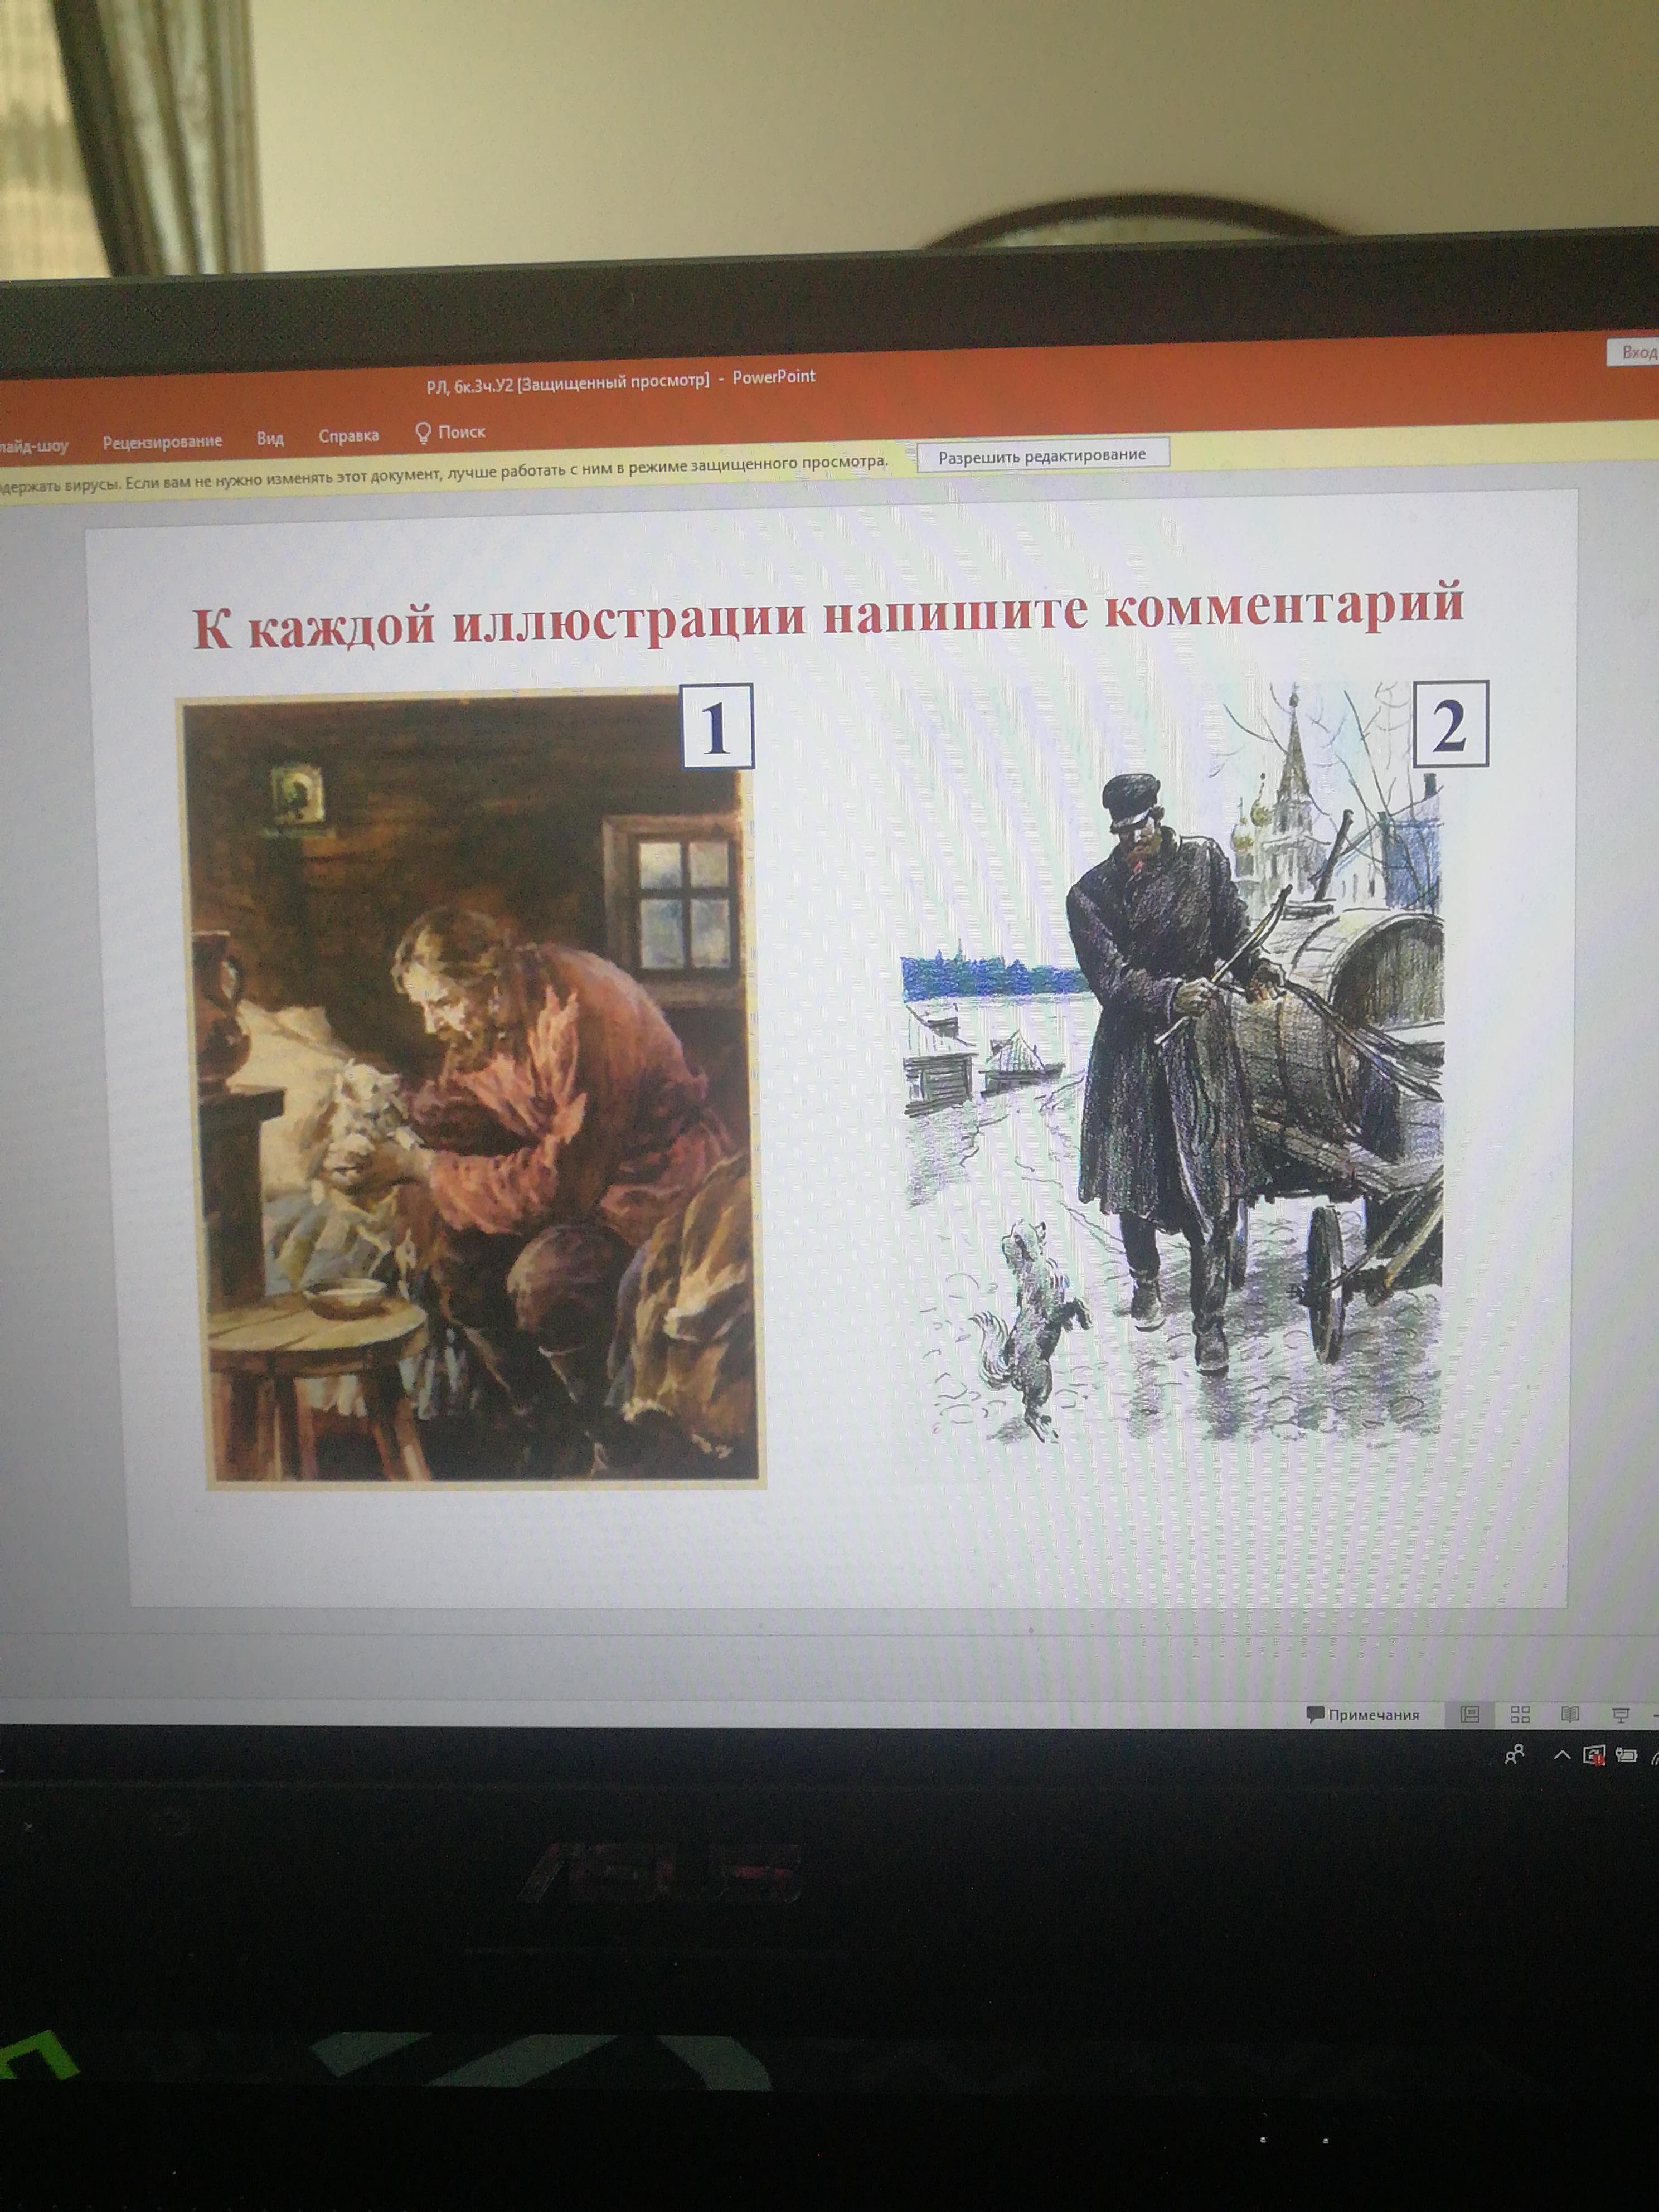Screen dimensions: 1659x2212
Task: Click the Поиск search box with lightbulb
Action: [x=450, y=432]
